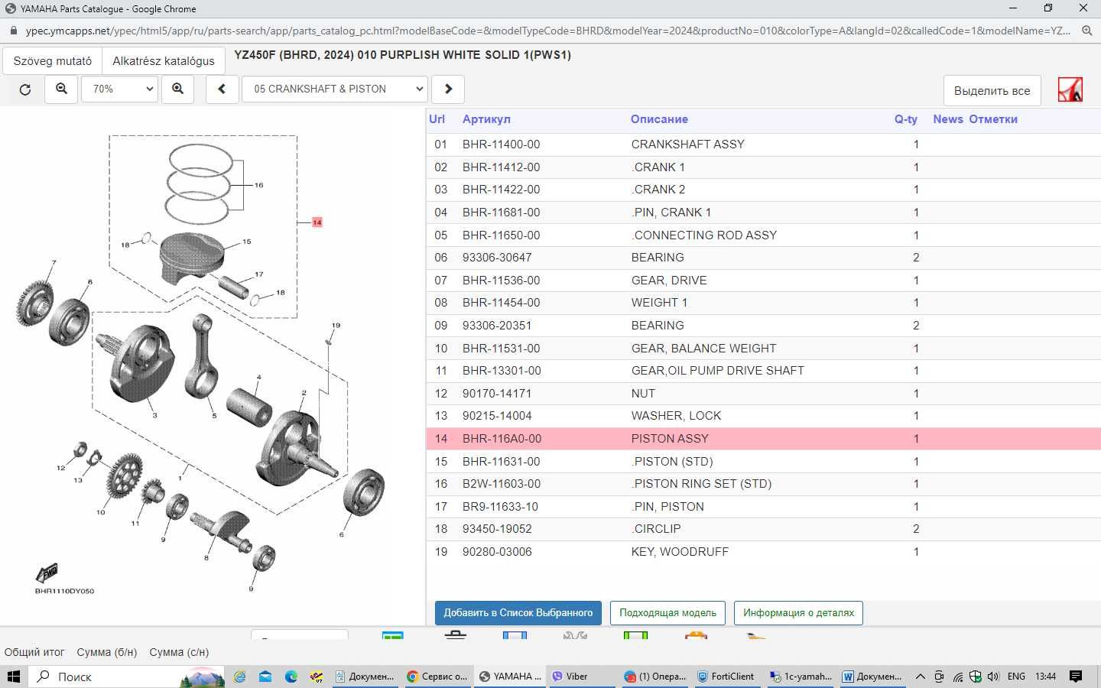
Task: Select the KEY, WOODRUFF row
Action: point(763,552)
